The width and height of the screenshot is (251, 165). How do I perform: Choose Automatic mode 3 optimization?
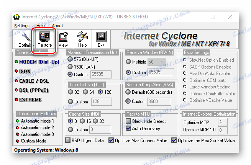pyautogui.click(x=35, y=134)
